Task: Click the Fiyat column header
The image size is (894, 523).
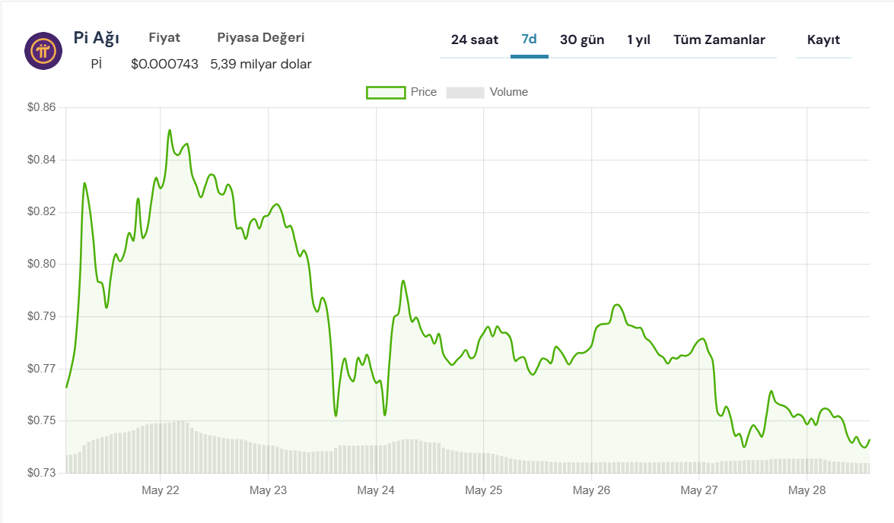Action: coord(164,37)
